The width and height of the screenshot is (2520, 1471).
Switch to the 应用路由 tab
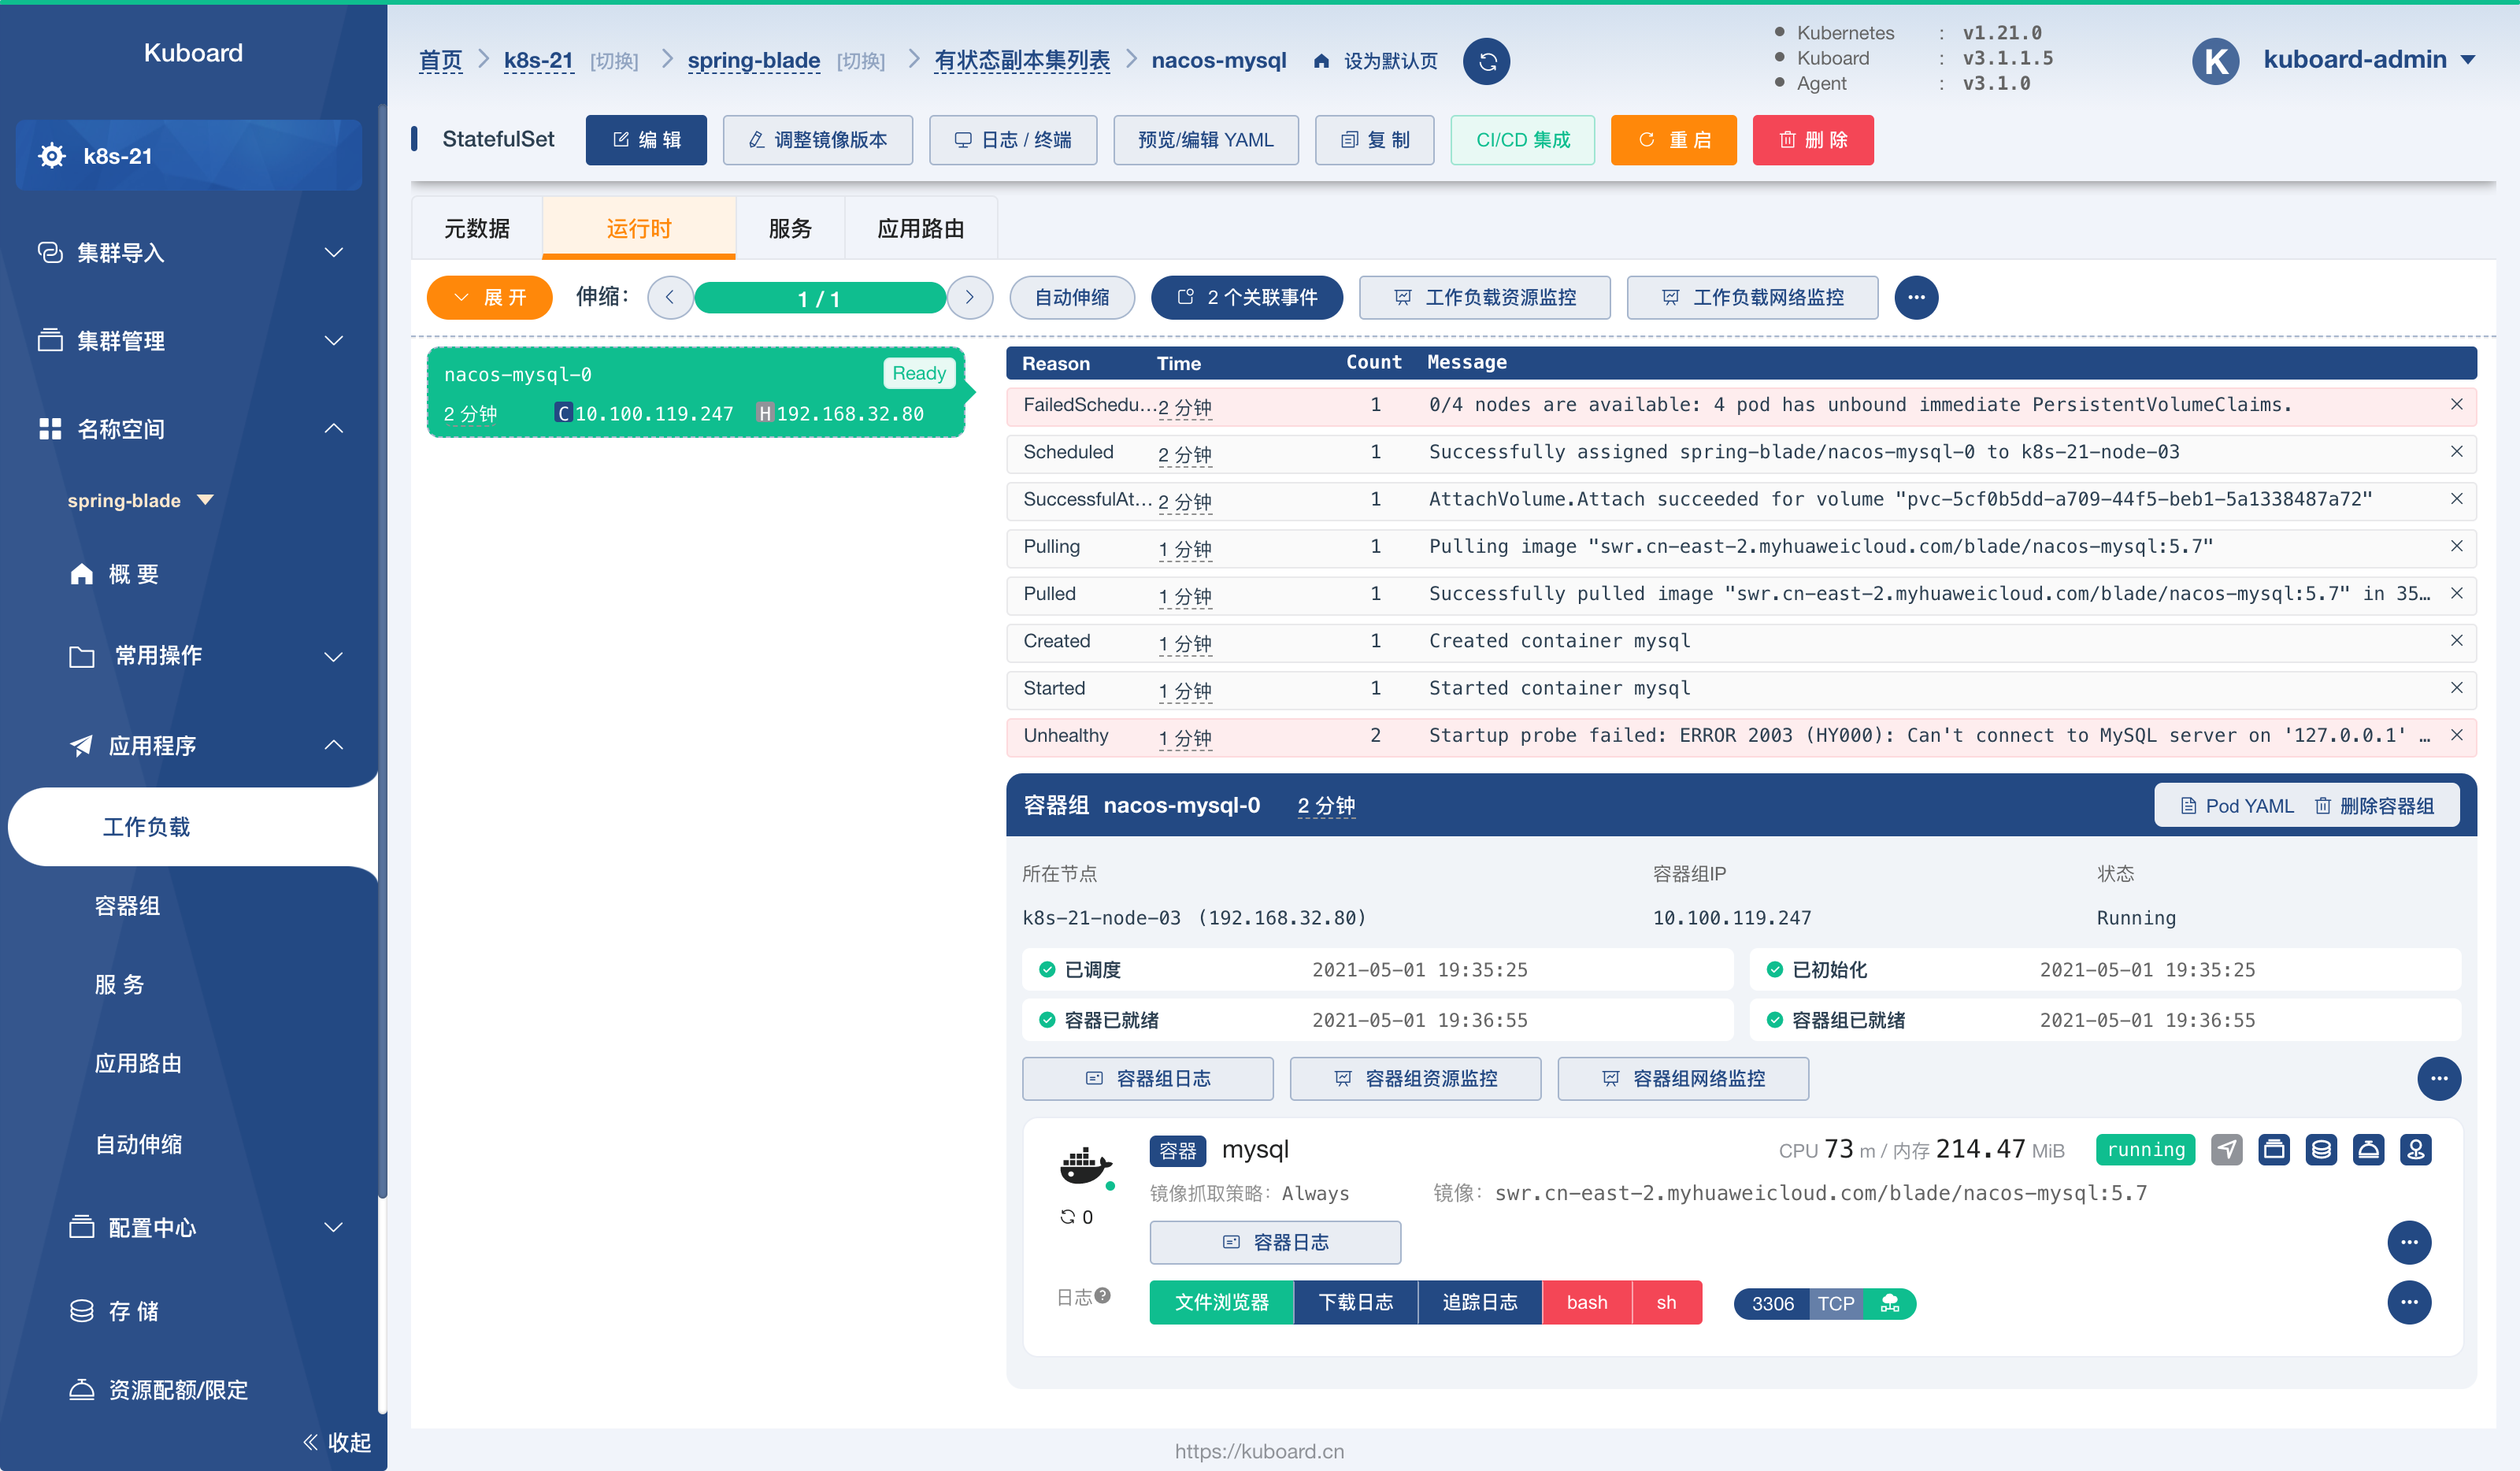click(x=920, y=228)
